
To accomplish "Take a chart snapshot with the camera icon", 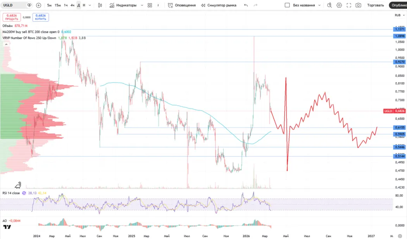I will pyautogui.click(x=359, y=5).
